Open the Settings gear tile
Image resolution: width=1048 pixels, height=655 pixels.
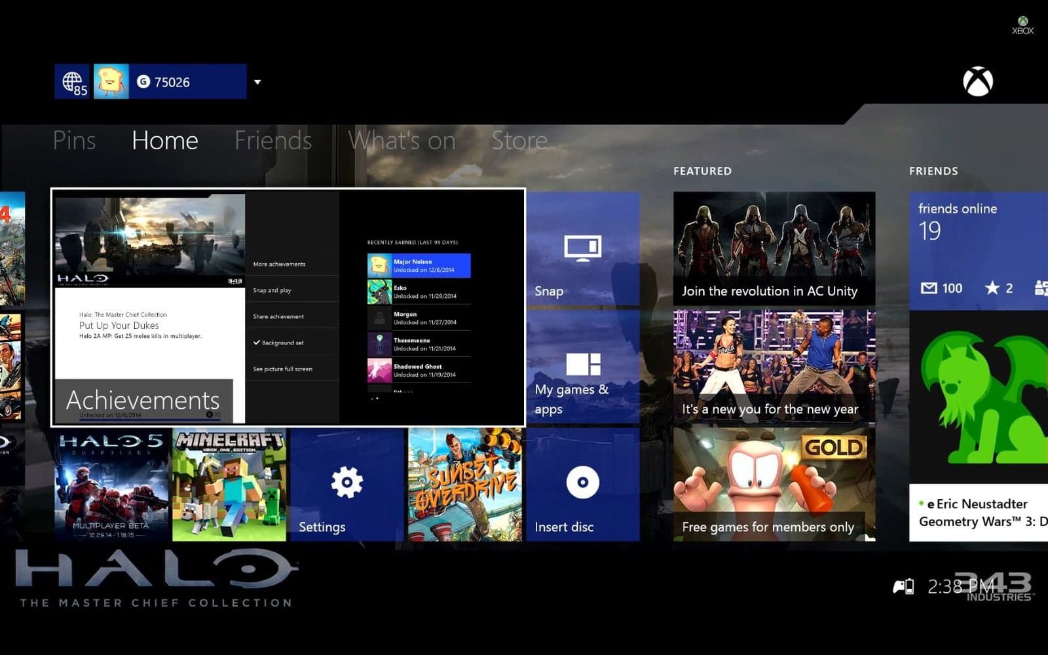347,484
